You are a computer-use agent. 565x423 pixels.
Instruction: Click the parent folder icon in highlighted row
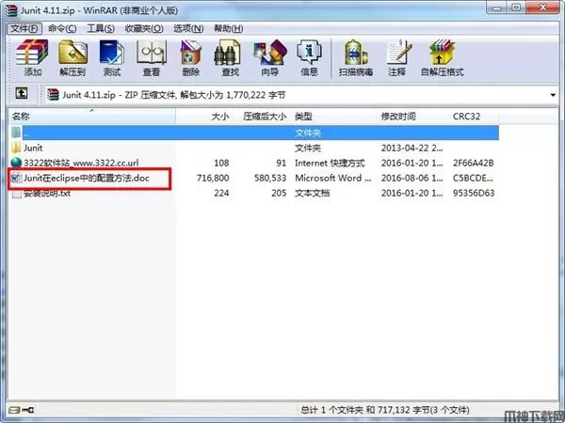16,133
